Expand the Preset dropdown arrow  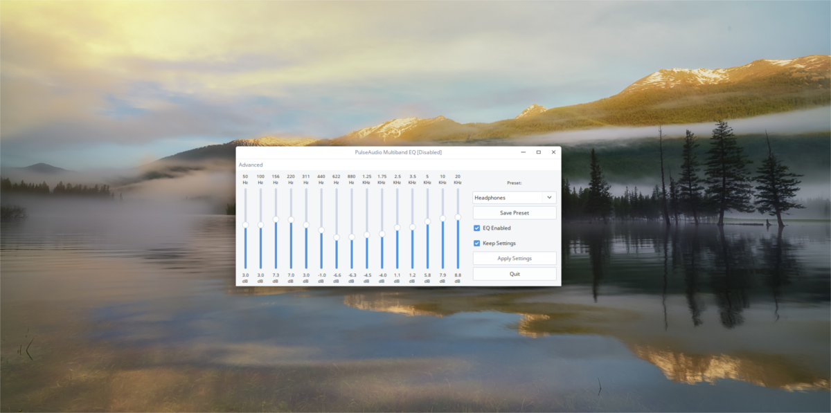(549, 197)
